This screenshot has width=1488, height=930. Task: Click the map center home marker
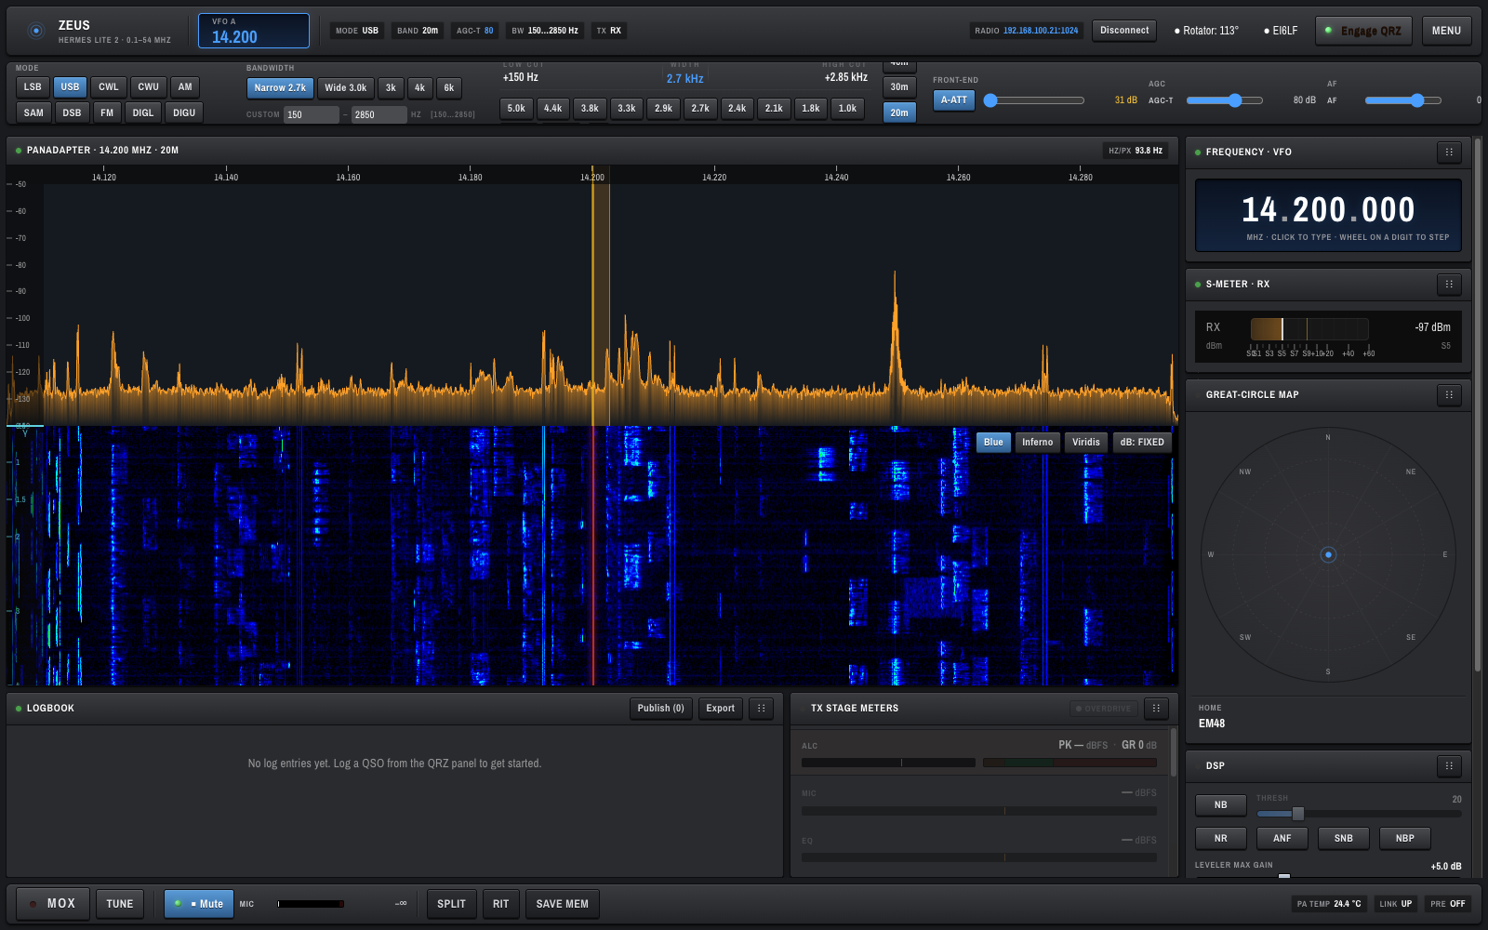(1328, 555)
